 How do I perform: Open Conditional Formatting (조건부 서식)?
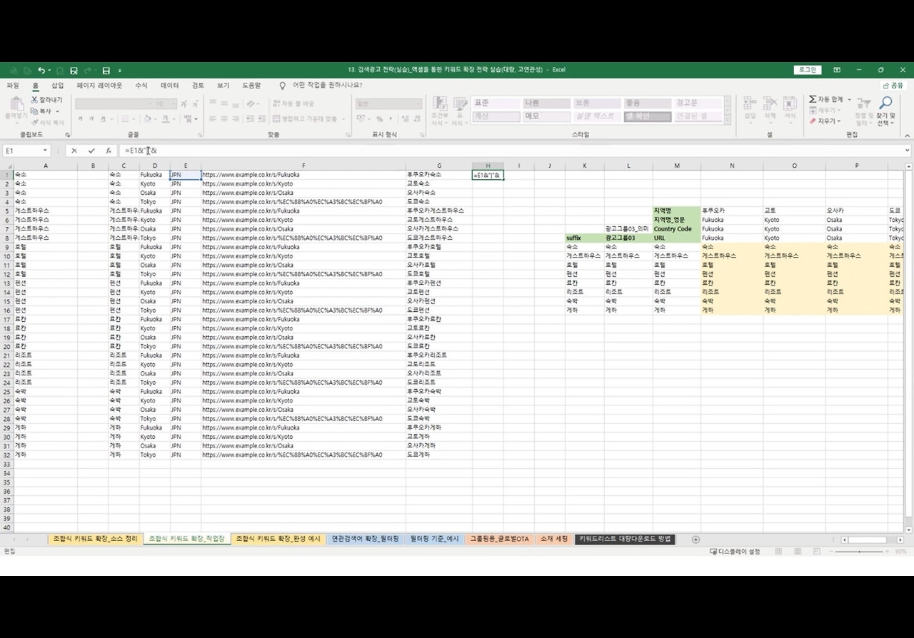[x=440, y=111]
